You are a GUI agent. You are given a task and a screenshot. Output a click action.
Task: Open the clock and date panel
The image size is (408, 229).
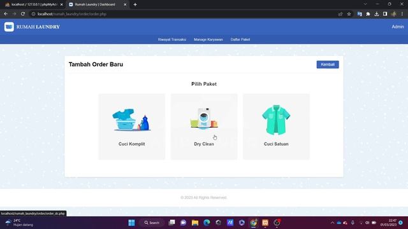coord(388,223)
